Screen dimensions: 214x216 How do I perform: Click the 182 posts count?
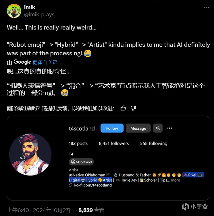pyautogui.click(x=78, y=143)
